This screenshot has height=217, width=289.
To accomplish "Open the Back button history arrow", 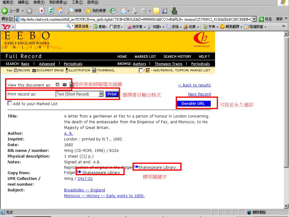I will click(23, 11).
